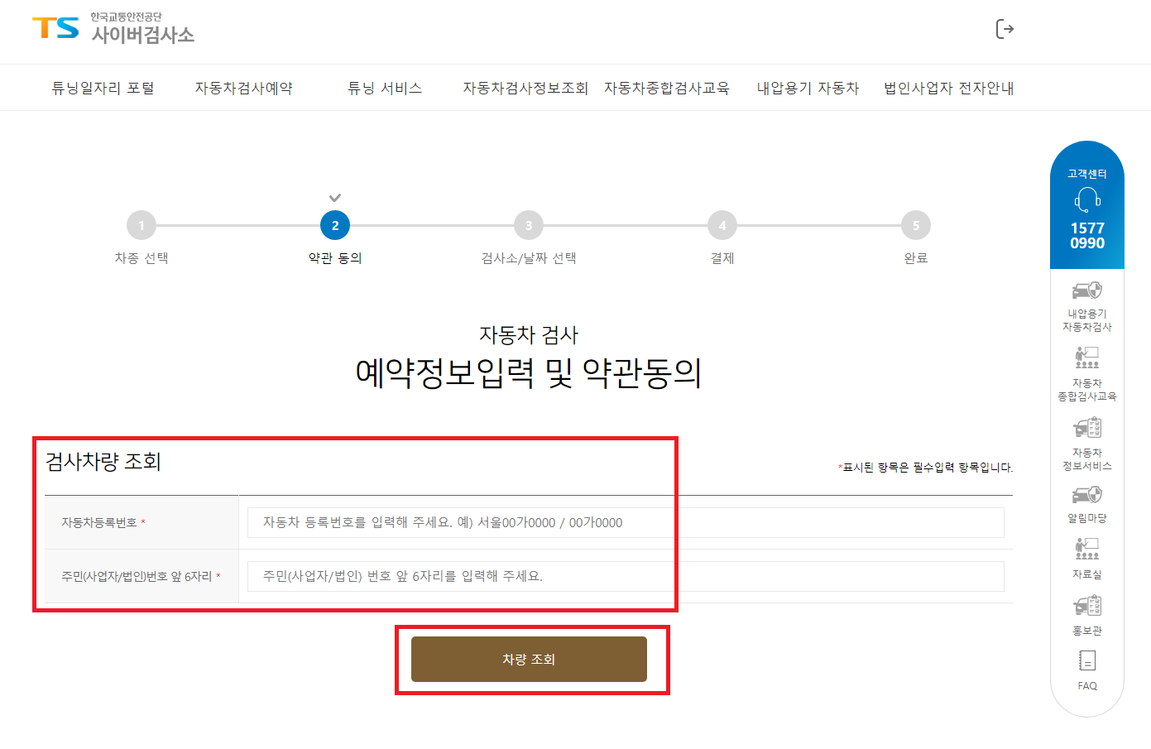Click the logout icon at top right
The height and width of the screenshot is (749, 1151).
pyautogui.click(x=1005, y=30)
